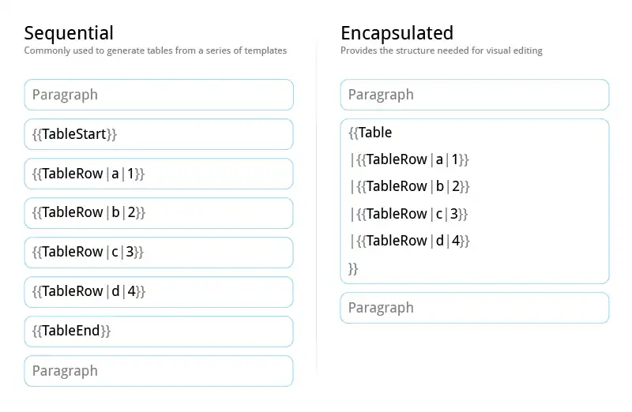The height and width of the screenshot is (412, 632).
Task: Select the top Paragraph box under Encapsulated
Action: (475, 95)
